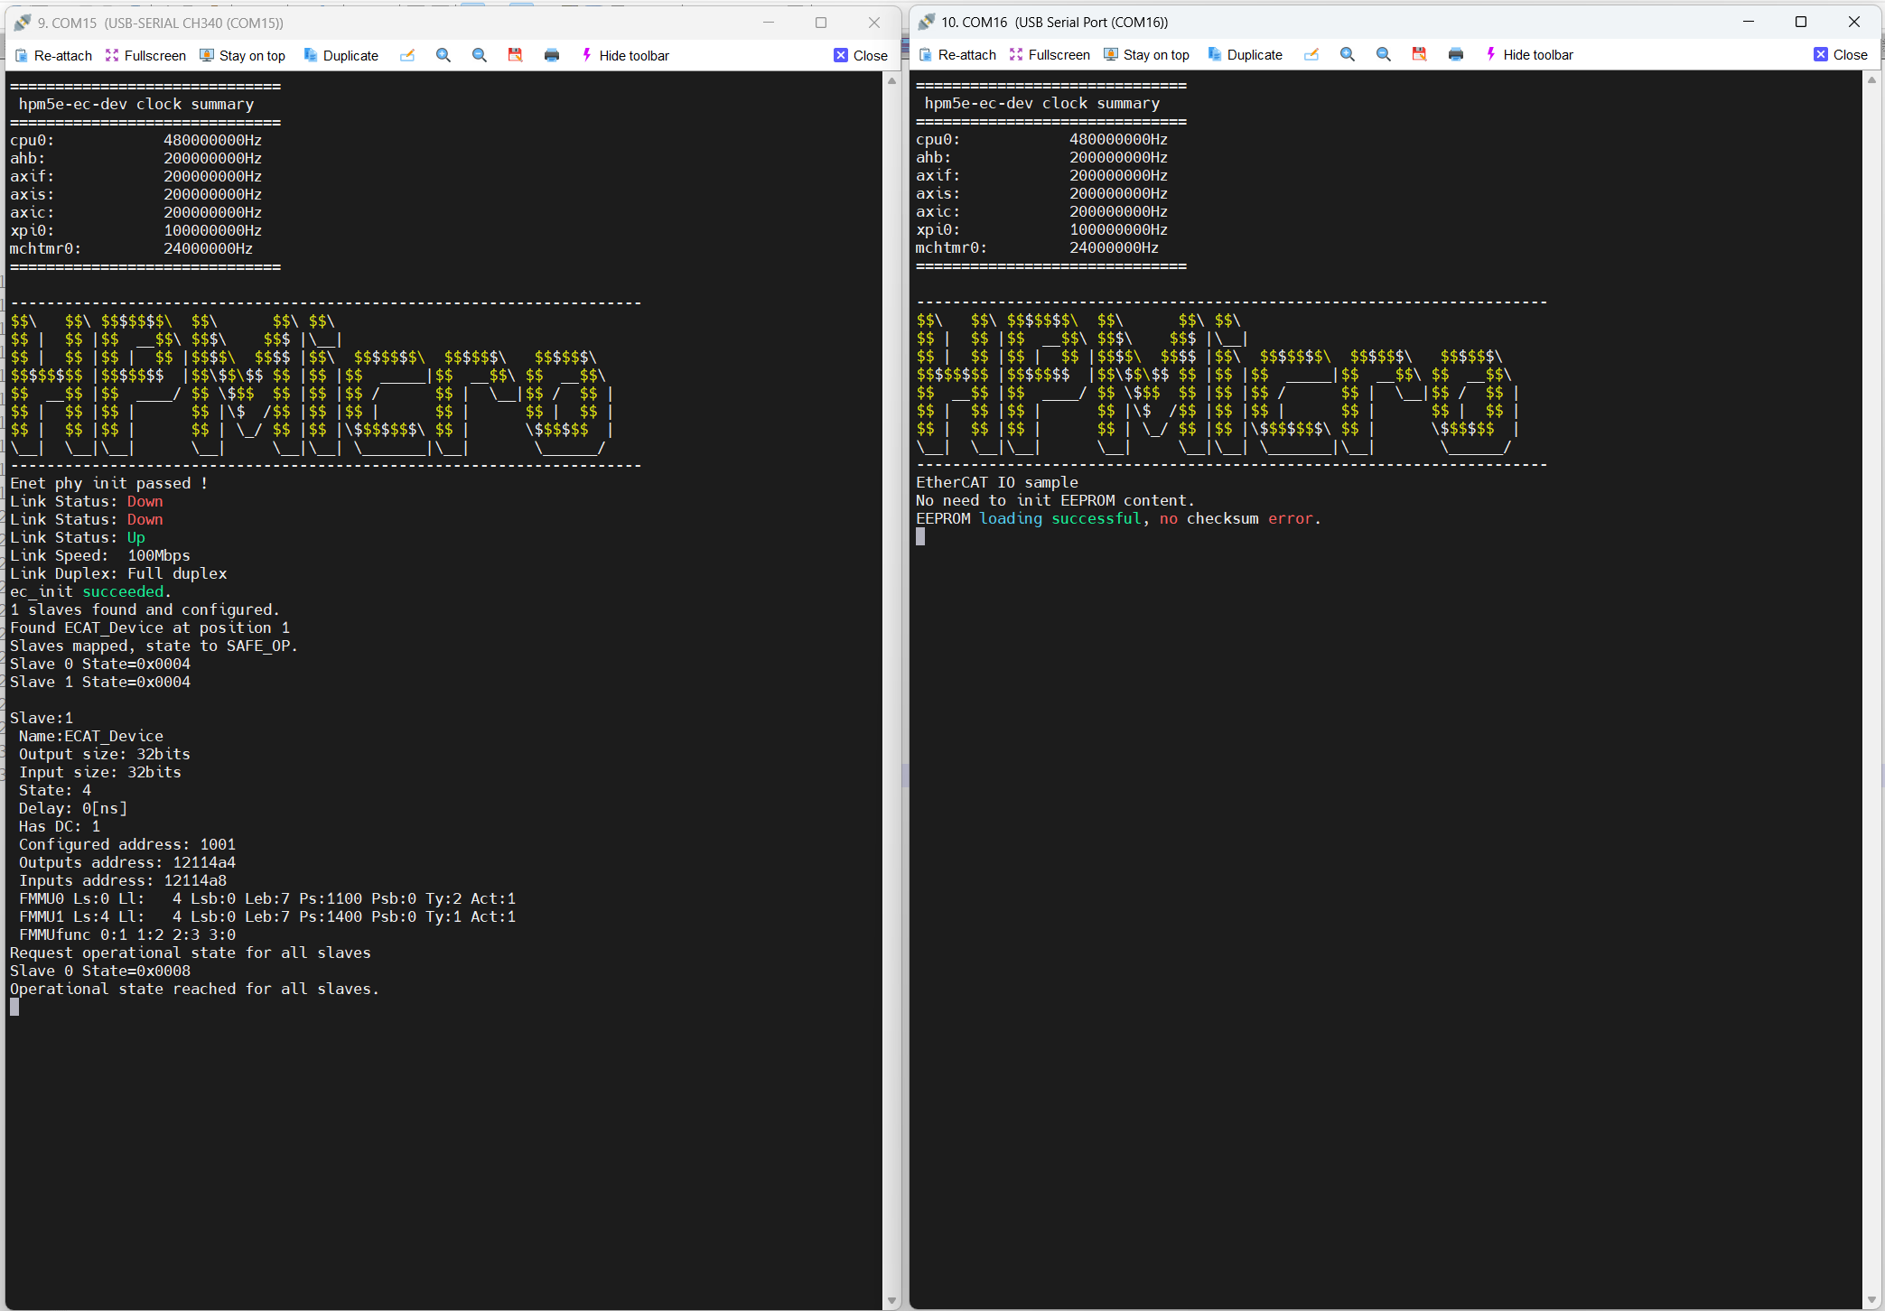Click the pencil icon in COM15 toolbar
This screenshot has width=1885, height=1311.
point(407,55)
